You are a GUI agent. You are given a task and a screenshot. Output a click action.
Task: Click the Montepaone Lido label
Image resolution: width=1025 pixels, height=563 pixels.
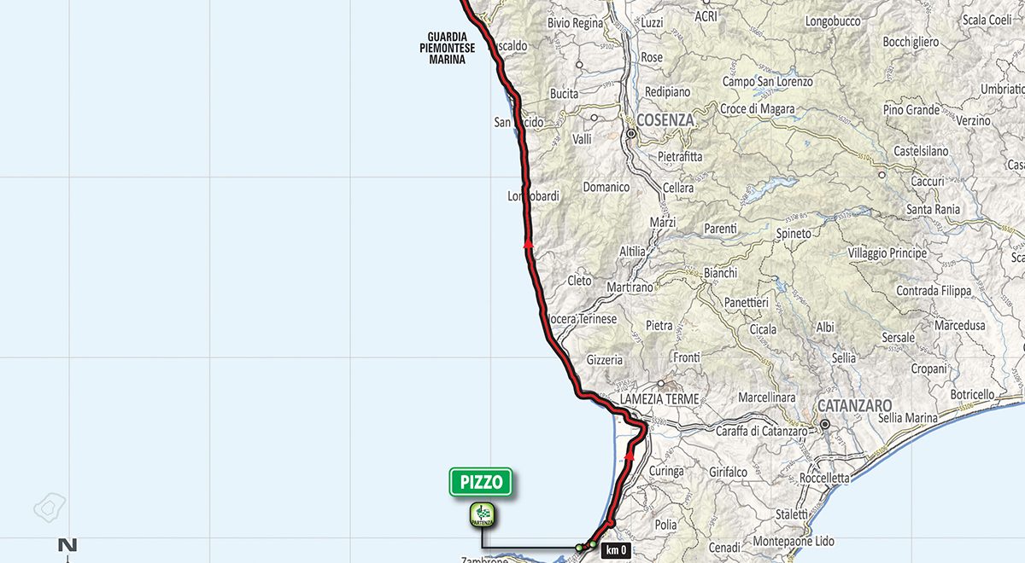pyautogui.click(x=794, y=542)
